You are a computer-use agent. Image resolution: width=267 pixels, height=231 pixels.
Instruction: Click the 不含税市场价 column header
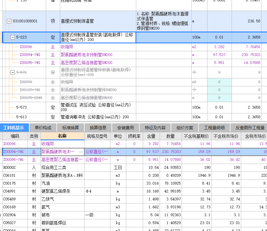coord(226,136)
